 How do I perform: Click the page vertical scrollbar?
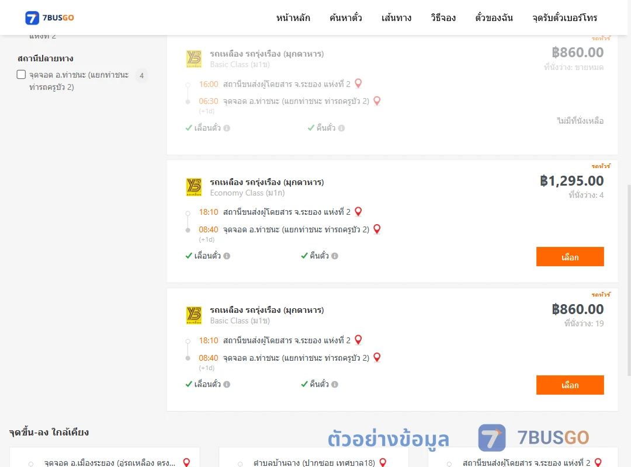tap(629, 280)
